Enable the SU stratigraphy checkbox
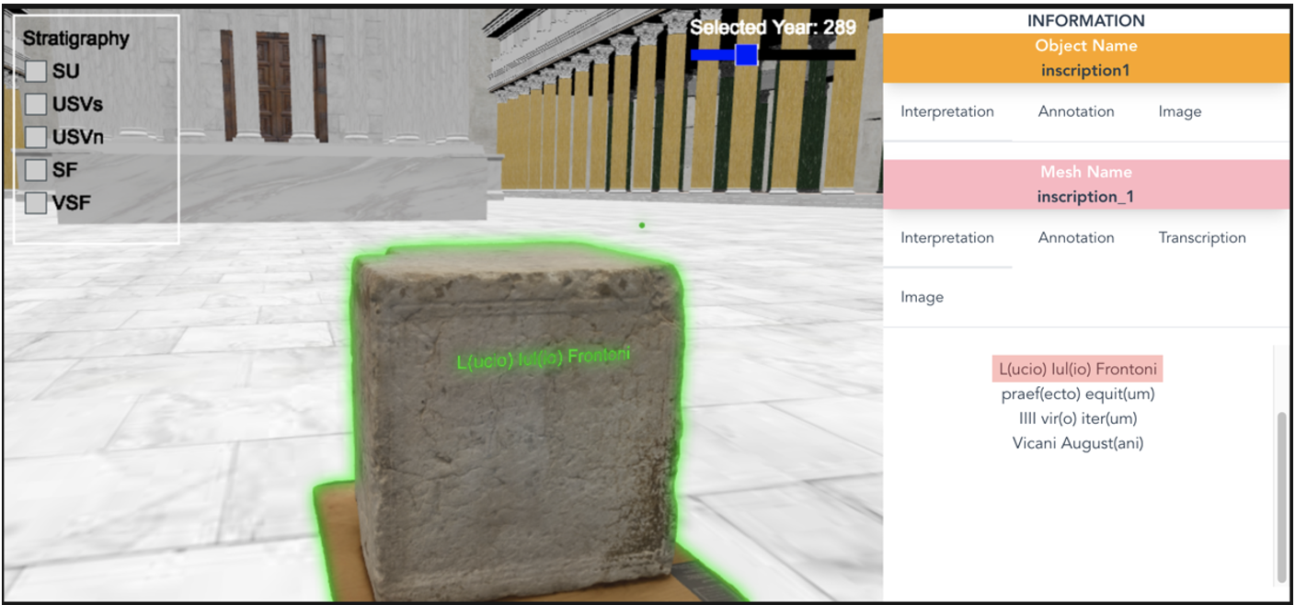 click(x=37, y=70)
